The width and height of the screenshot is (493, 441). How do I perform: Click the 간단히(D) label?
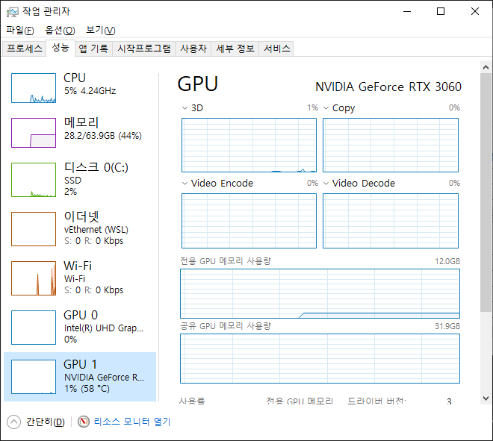46,422
